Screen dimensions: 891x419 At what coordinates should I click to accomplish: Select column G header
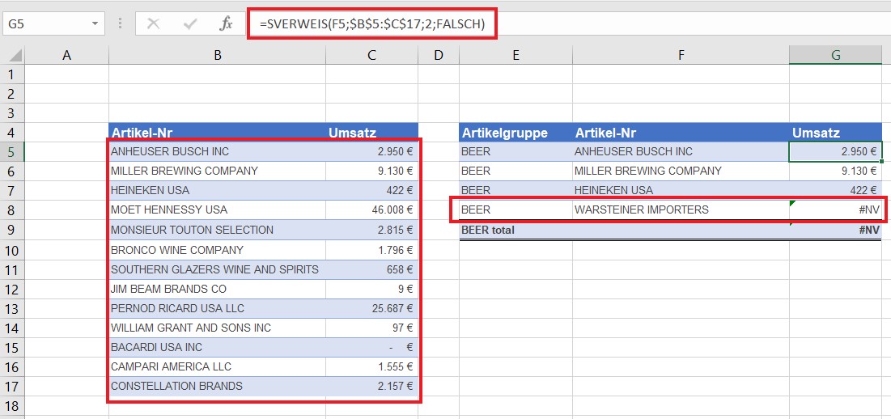(x=835, y=55)
